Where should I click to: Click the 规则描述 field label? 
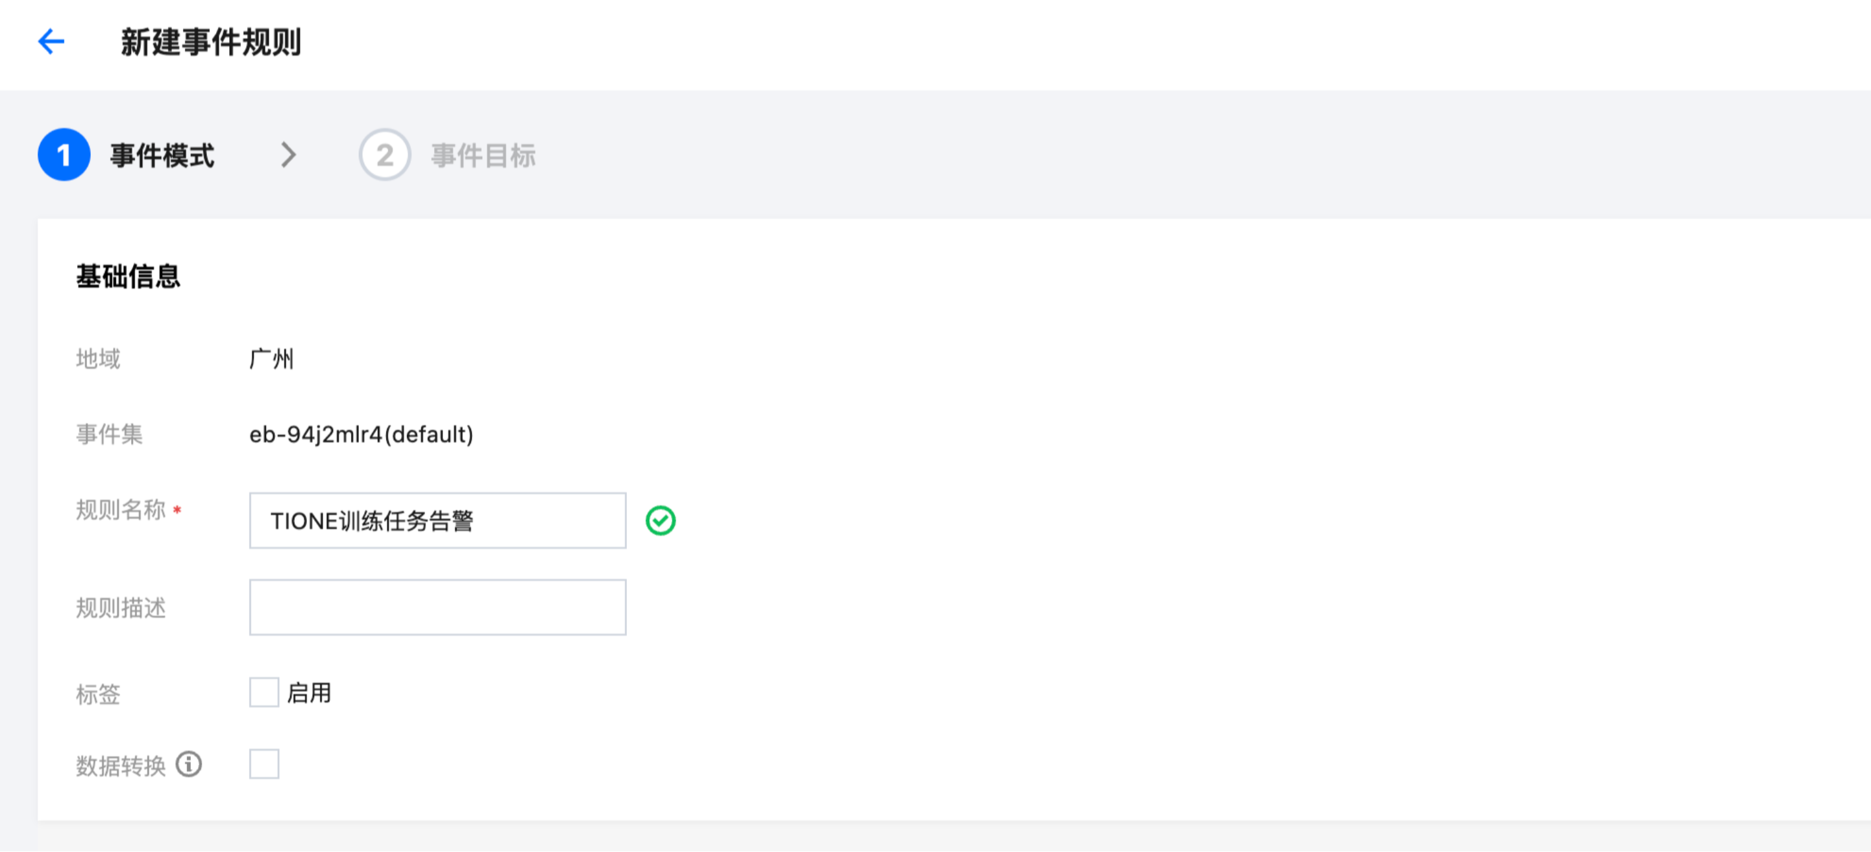point(121,608)
